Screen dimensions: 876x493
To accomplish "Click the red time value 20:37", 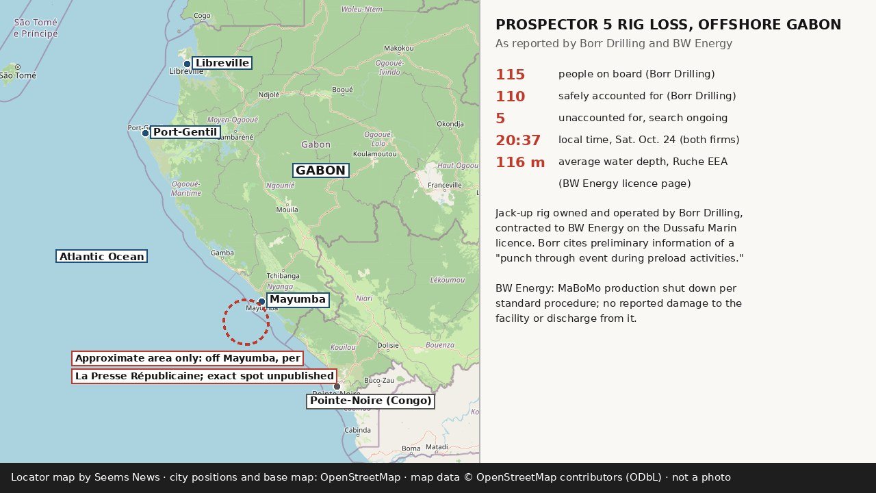I will pyautogui.click(x=518, y=140).
